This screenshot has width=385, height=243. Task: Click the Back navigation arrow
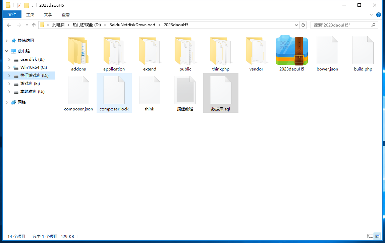pos(9,25)
